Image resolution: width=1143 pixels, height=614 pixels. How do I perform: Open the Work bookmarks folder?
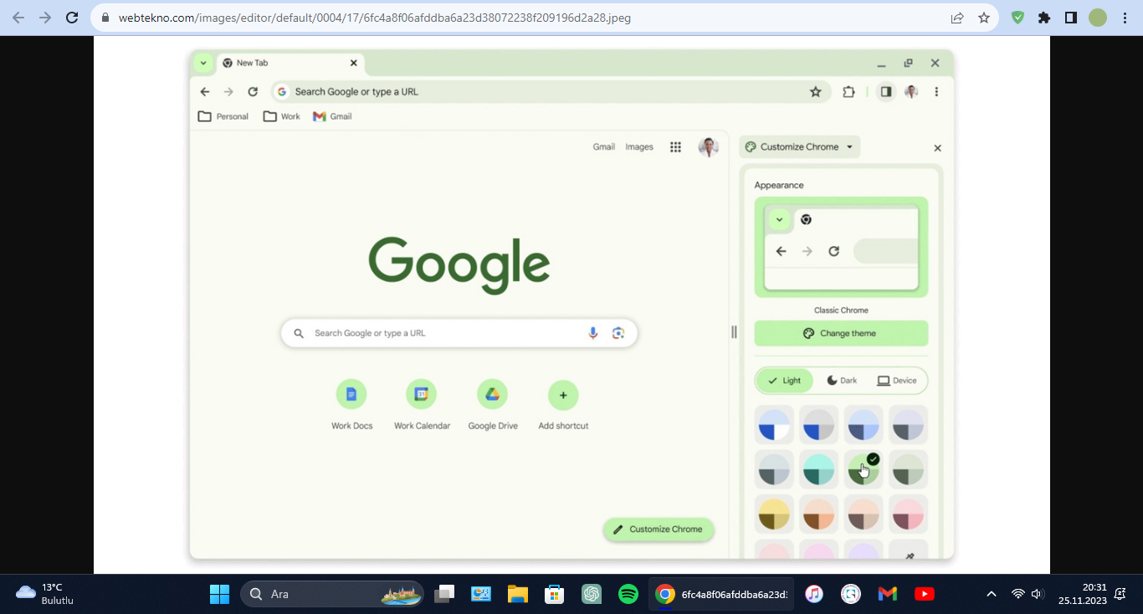[282, 116]
